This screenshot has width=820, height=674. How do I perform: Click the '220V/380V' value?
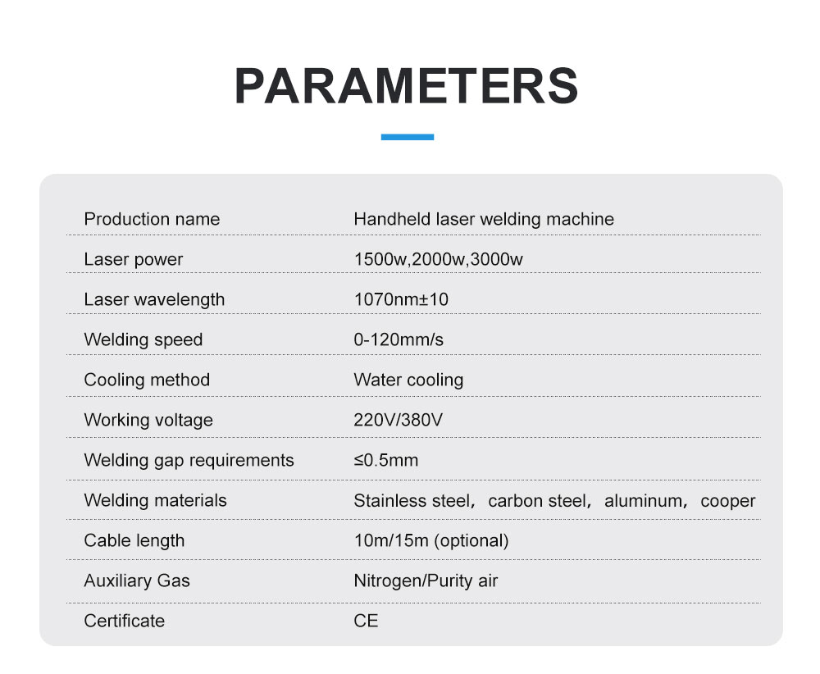399,420
